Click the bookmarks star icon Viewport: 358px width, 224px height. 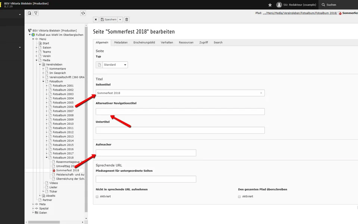pyautogui.click(x=270, y=5)
